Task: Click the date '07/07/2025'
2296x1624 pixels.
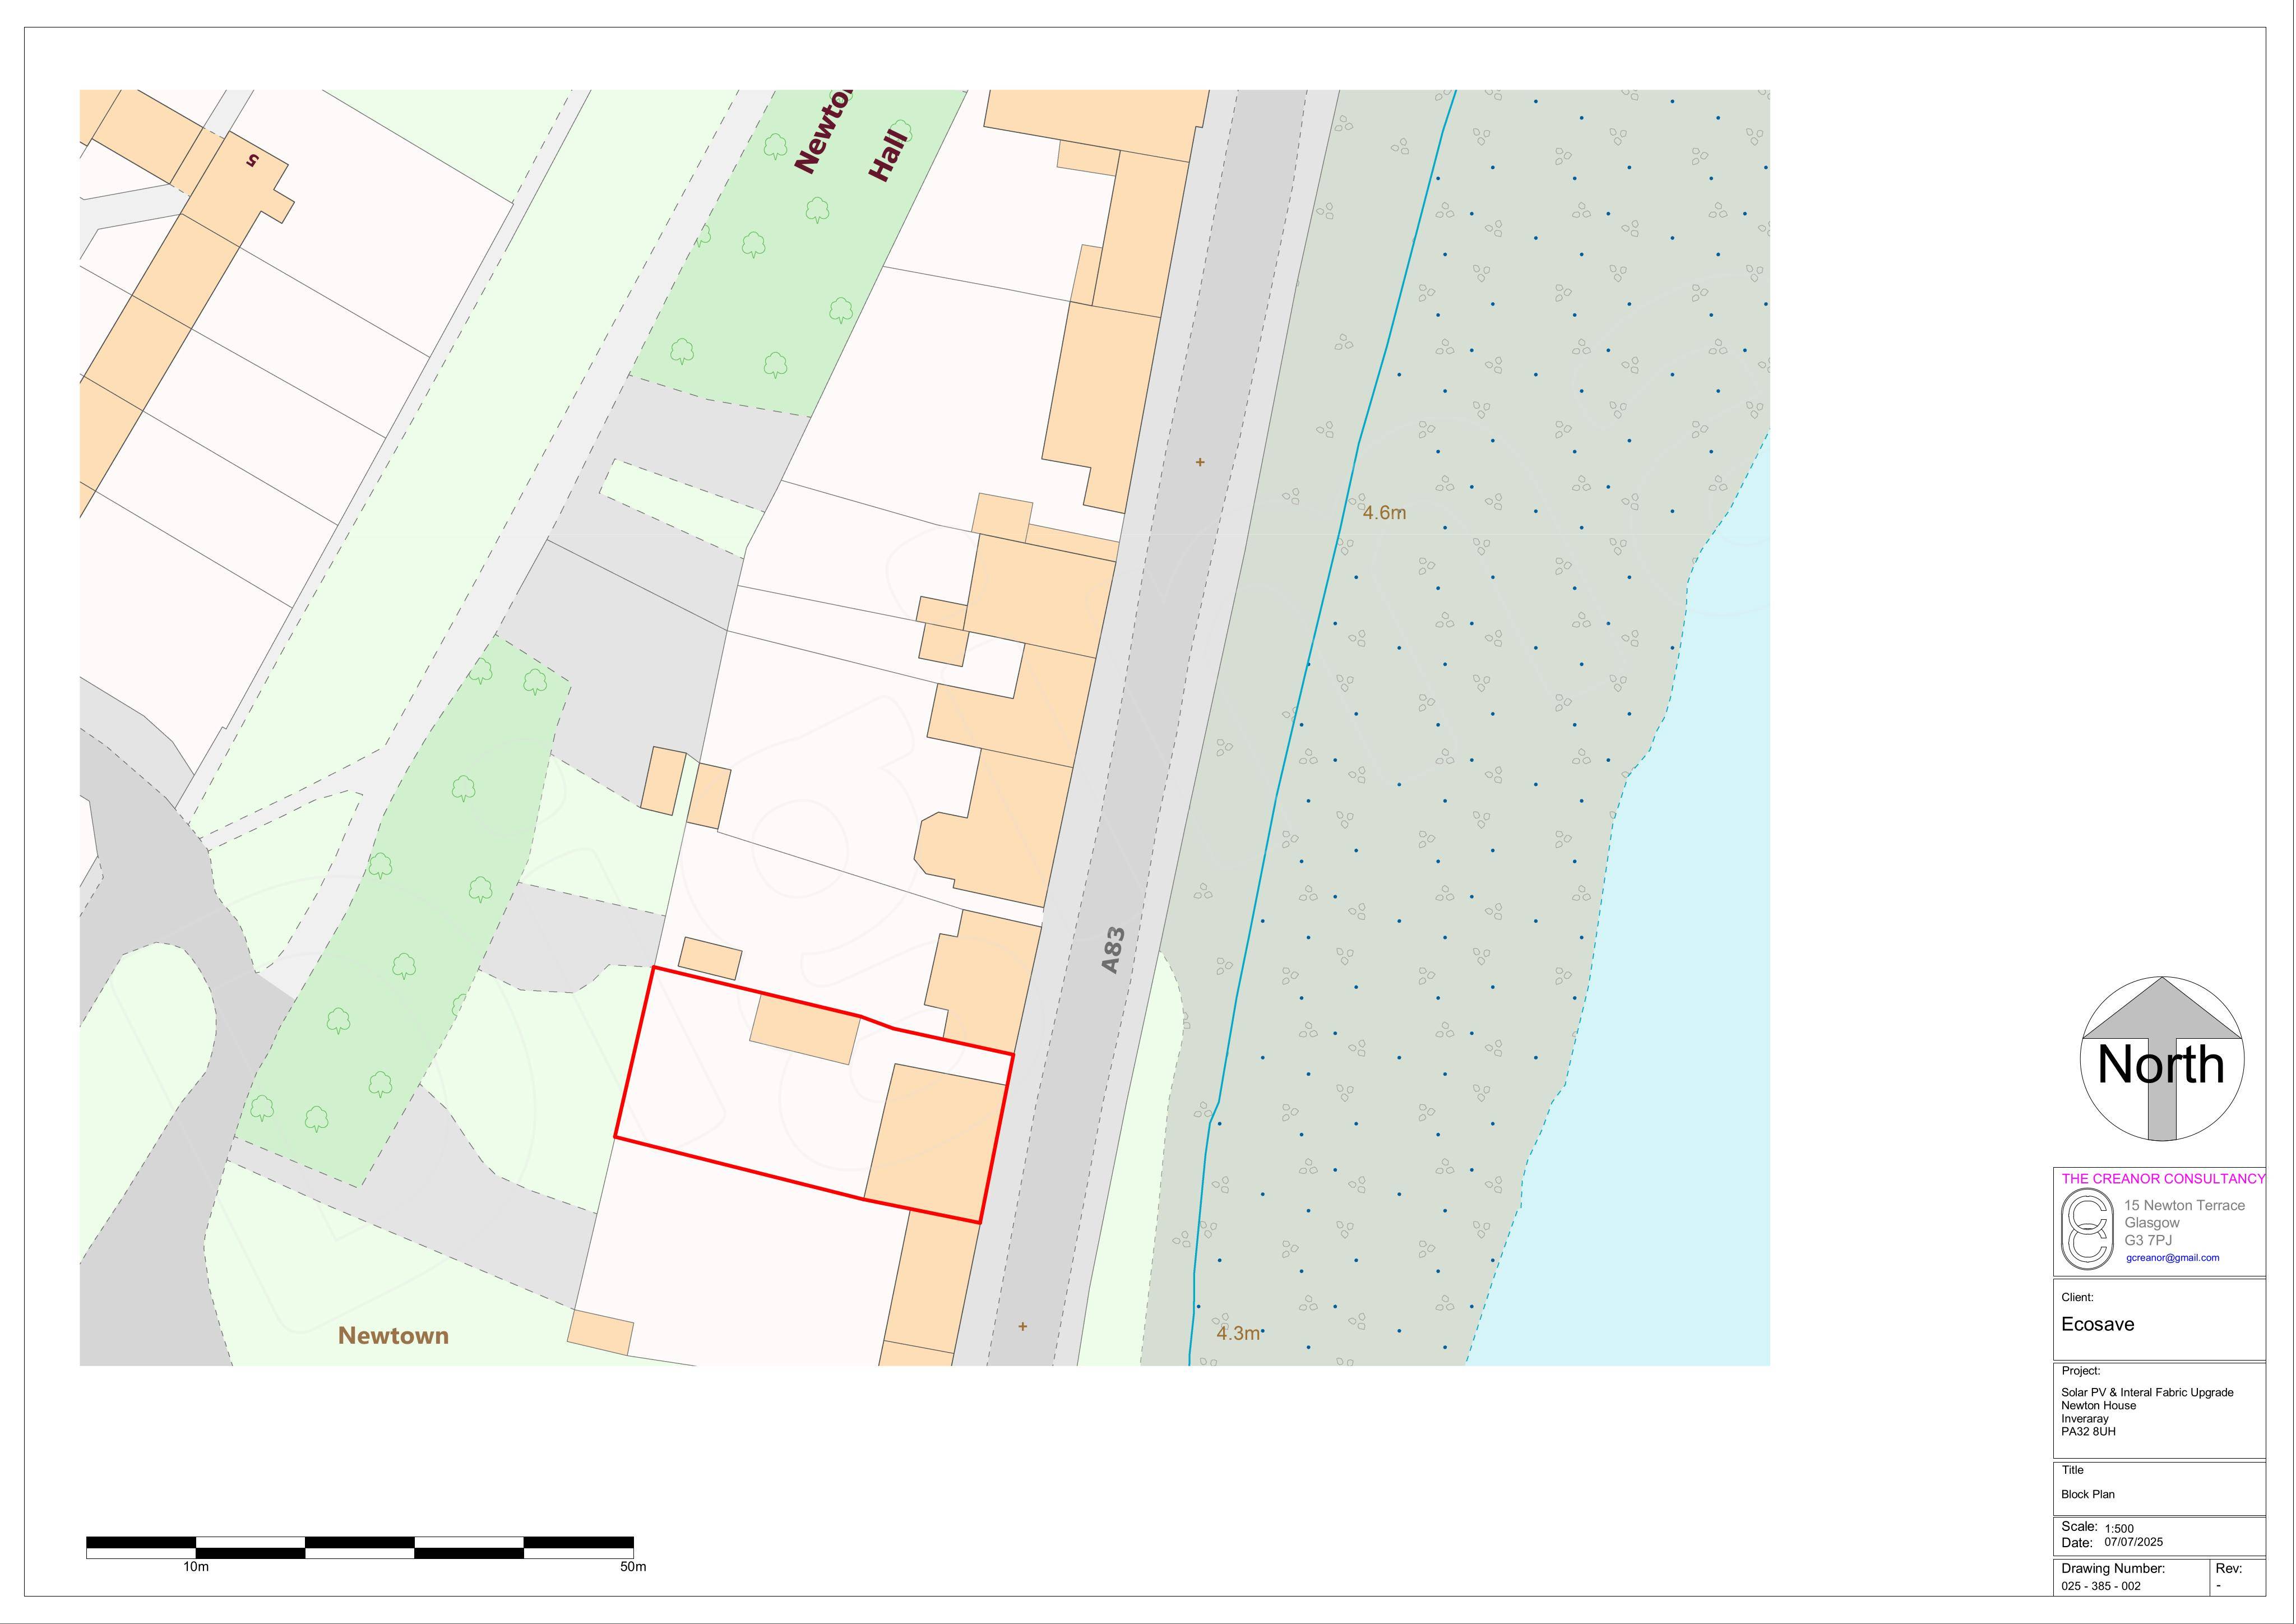Action: [x=2133, y=1542]
